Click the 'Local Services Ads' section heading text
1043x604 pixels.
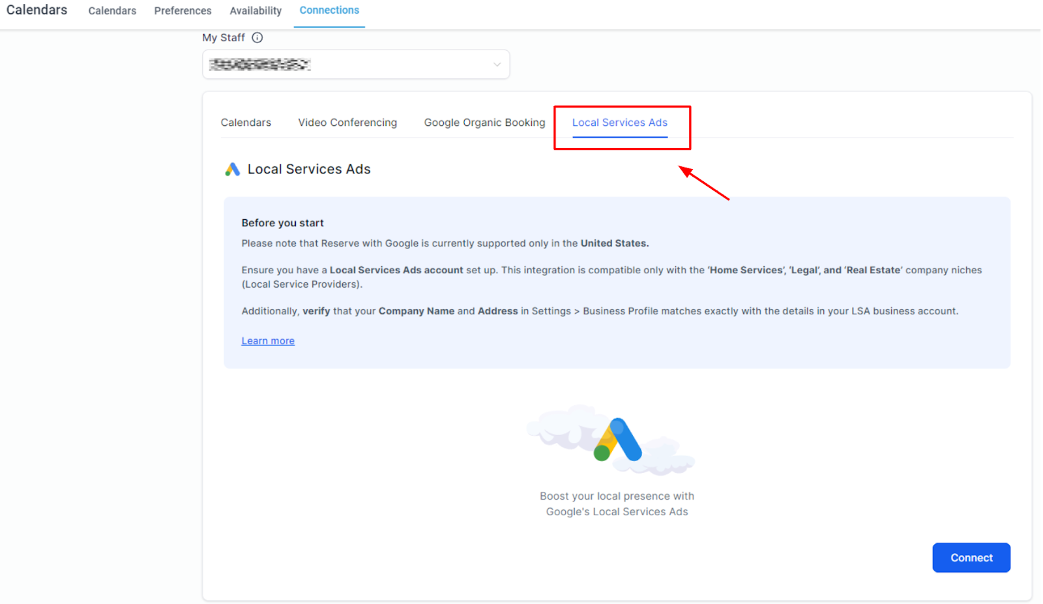(309, 170)
